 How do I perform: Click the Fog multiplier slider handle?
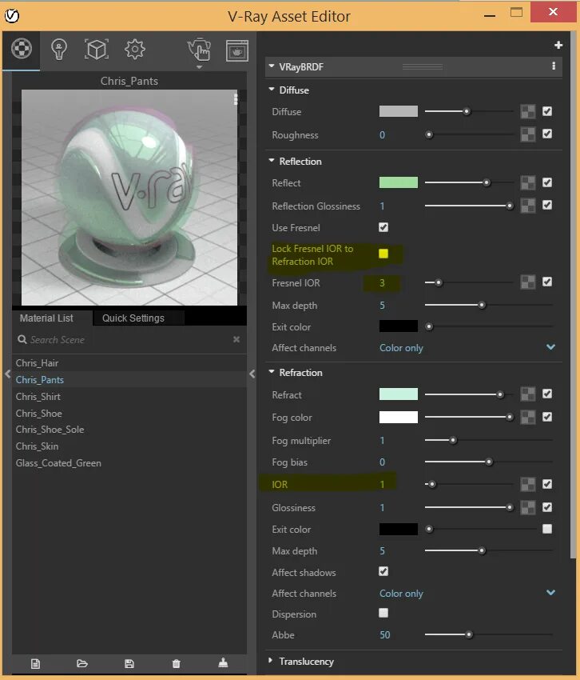click(x=453, y=440)
